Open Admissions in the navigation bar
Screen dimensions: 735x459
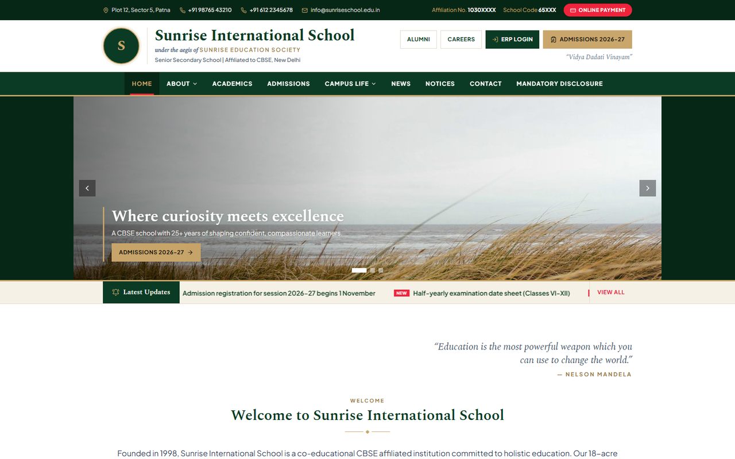click(x=288, y=84)
